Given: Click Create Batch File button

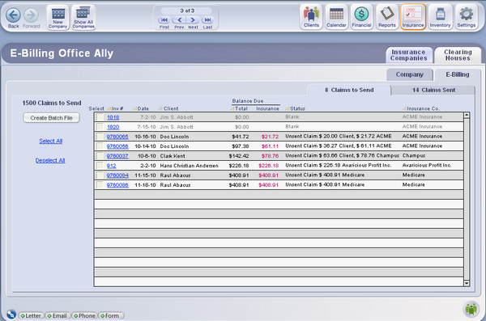Looking at the screenshot, I should [x=52, y=118].
